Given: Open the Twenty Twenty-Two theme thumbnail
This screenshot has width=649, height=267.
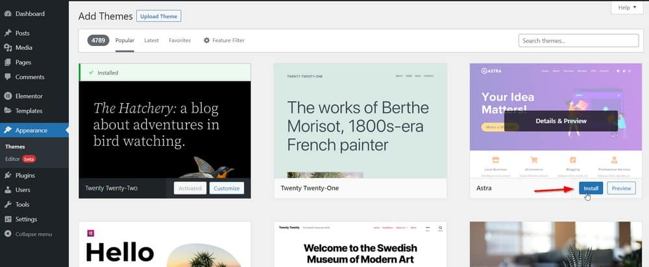Looking at the screenshot, I should pos(165,130).
